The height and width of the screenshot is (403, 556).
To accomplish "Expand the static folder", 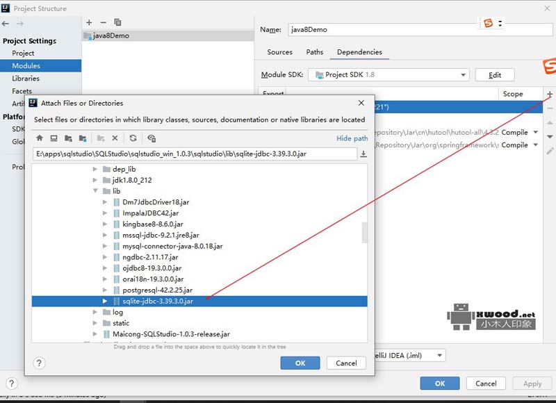I will (x=95, y=323).
